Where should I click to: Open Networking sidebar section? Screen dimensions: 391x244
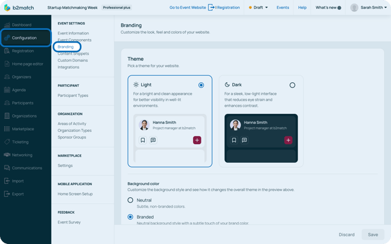coord(22,155)
